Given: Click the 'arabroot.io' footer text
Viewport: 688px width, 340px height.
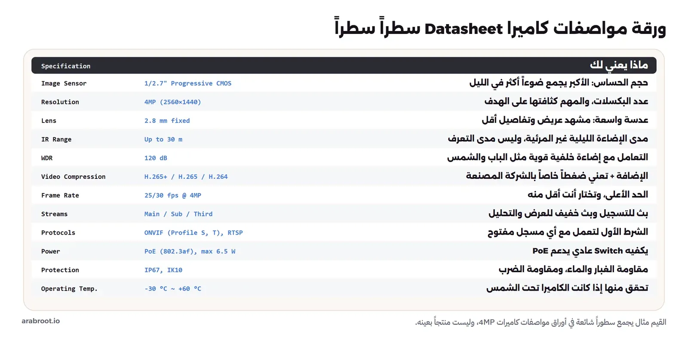Looking at the screenshot, I should (x=41, y=321).
